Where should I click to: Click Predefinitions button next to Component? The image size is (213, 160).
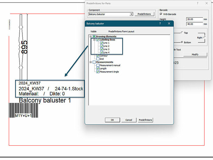click(144, 14)
